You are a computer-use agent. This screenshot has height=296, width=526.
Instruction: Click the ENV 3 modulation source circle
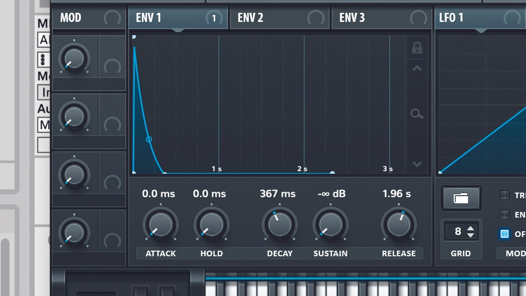[418, 18]
